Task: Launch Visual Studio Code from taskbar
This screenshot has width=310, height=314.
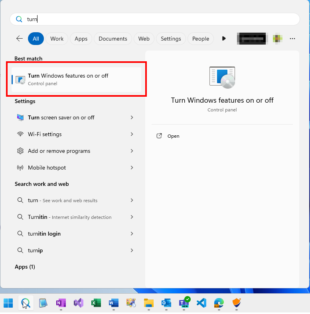Action: [201, 303]
